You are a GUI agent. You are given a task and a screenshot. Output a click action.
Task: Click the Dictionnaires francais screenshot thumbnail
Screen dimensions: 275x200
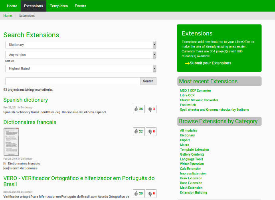tap(11, 142)
